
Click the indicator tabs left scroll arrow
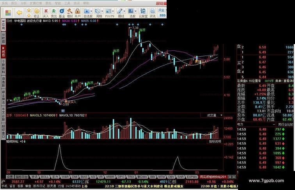click(x=230, y=177)
